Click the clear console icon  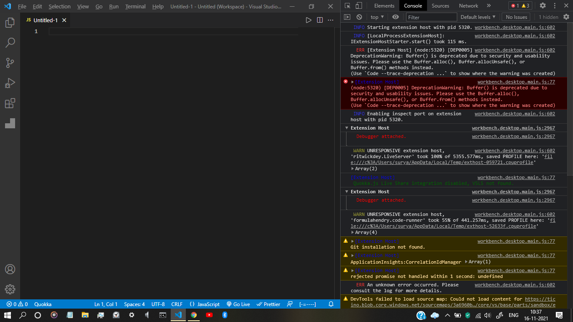(x=359, y=17)
